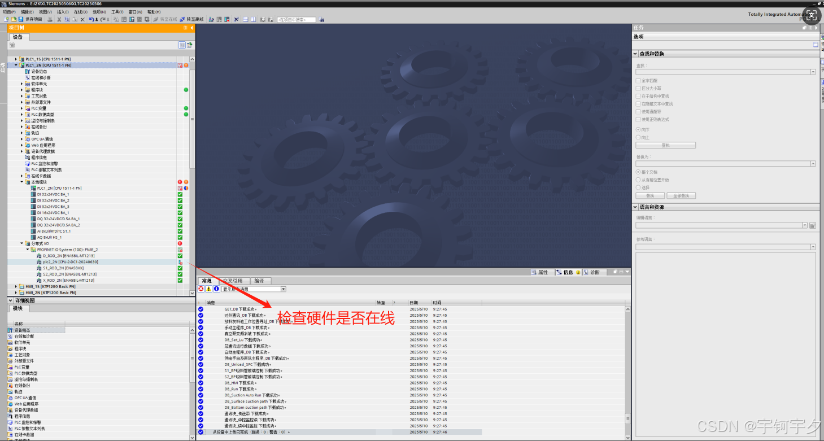Collapse the 本地模块 folder

[22, 182]
